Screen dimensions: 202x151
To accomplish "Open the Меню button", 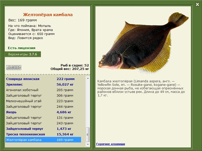I will point(14,67).
